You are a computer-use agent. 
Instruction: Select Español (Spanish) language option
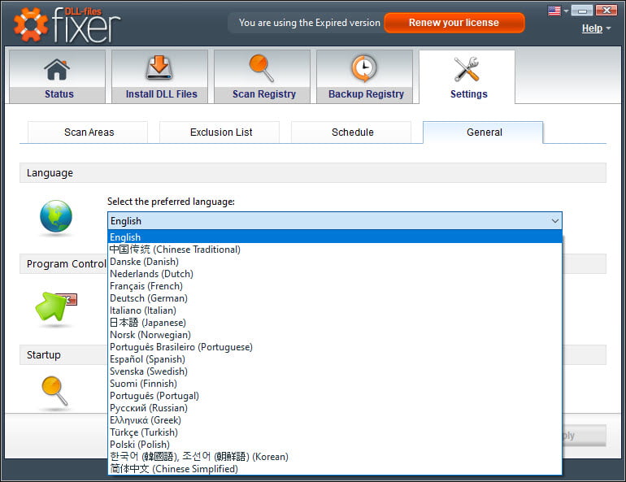tap(335, 358)
